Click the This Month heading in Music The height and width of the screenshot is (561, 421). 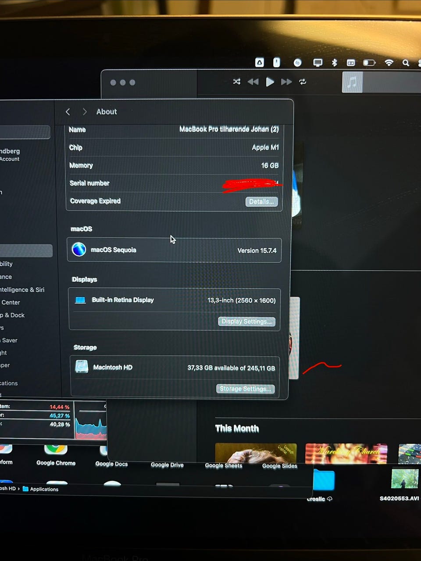click(x=237, y=429)
